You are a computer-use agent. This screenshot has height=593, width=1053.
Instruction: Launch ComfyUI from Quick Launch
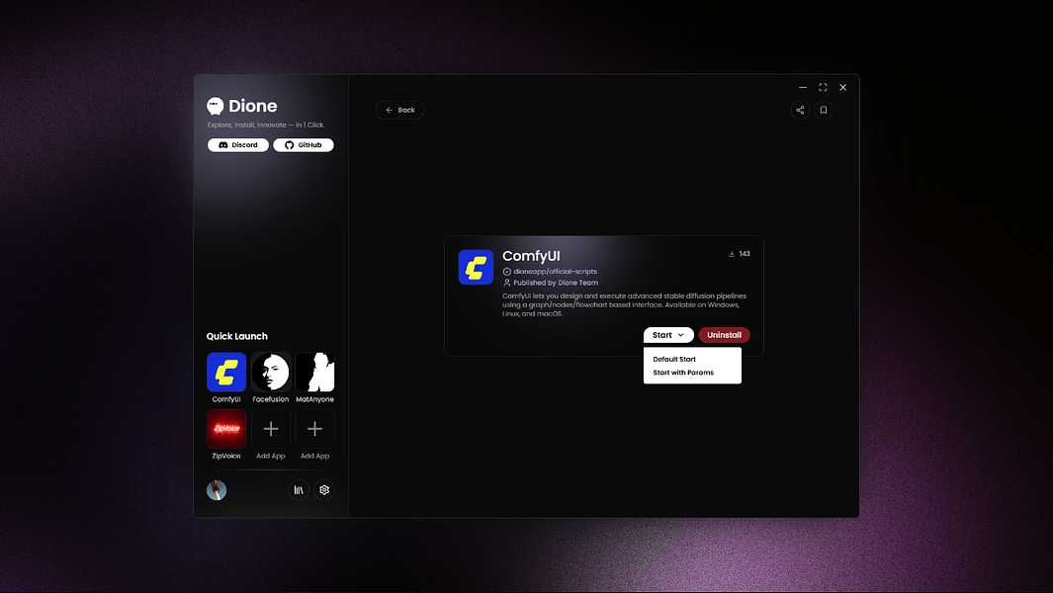(x=226, y=372)
